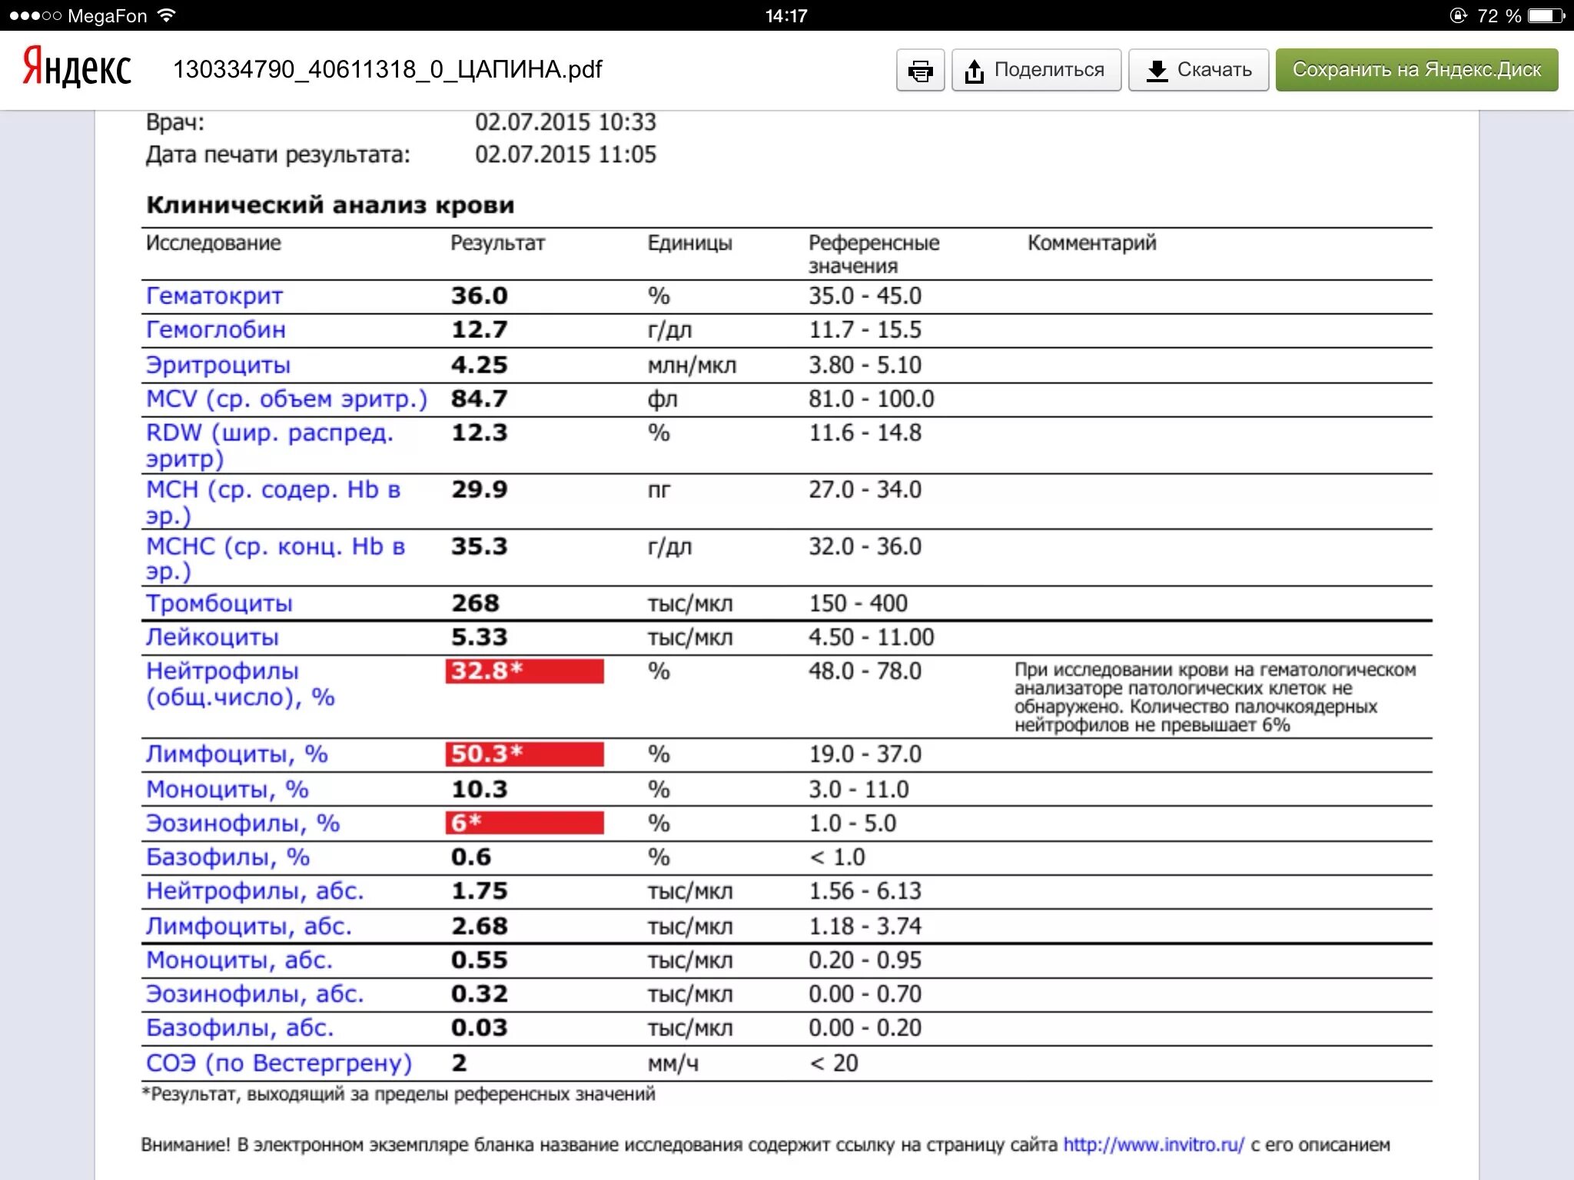
Task: Open the Базофилы, абс. link
Action: click(240, 1027)
